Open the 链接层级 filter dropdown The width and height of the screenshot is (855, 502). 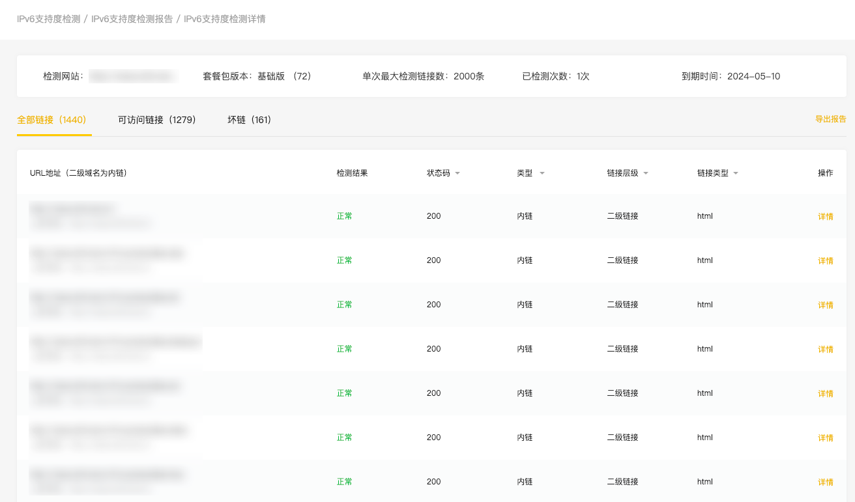[x=646, y=173]
